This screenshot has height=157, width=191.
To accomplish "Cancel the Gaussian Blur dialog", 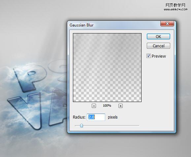I will click(158, 46).
